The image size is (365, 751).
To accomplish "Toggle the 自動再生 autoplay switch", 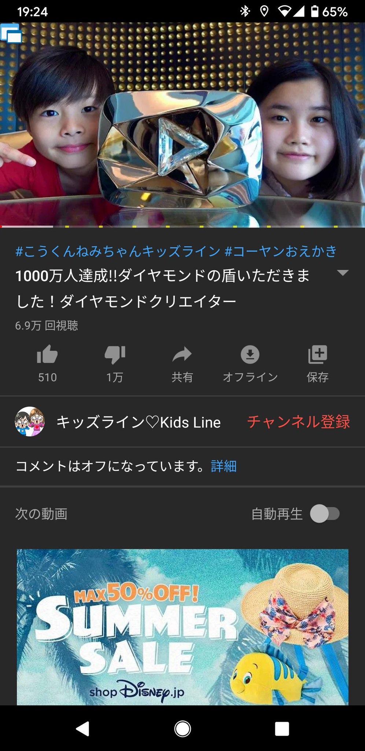I will 325,514.
